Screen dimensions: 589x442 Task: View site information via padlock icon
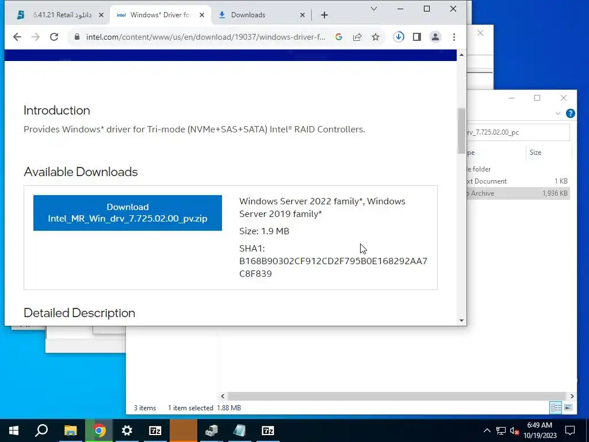[x=77, y=37]
